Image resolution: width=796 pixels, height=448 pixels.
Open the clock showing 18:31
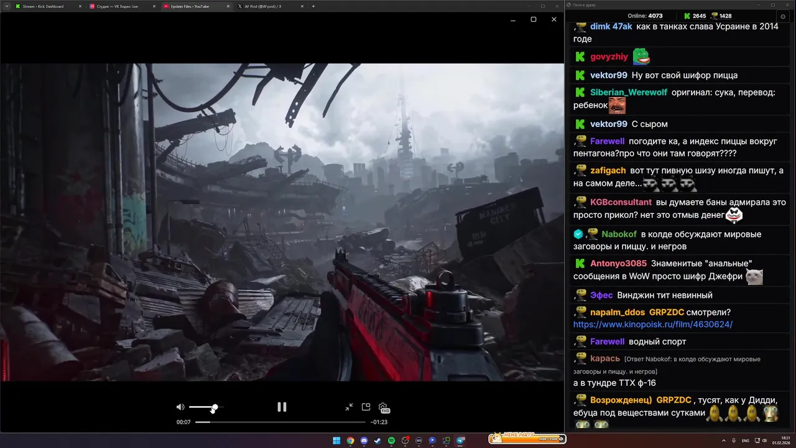[781, 441]
